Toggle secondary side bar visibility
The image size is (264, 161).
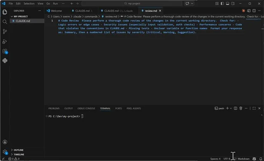point(233,4)
